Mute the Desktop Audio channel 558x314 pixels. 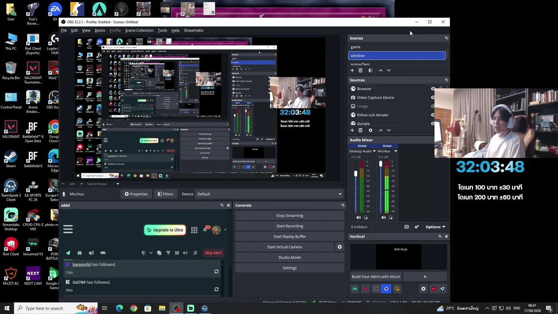[x=358, y=218]
